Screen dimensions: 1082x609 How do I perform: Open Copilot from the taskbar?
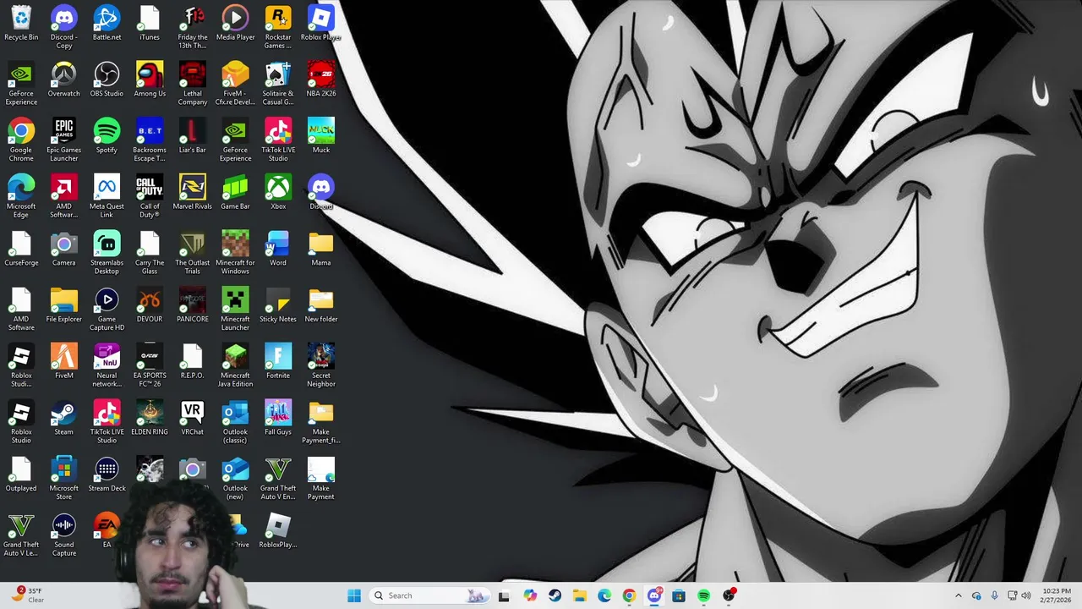530,595
